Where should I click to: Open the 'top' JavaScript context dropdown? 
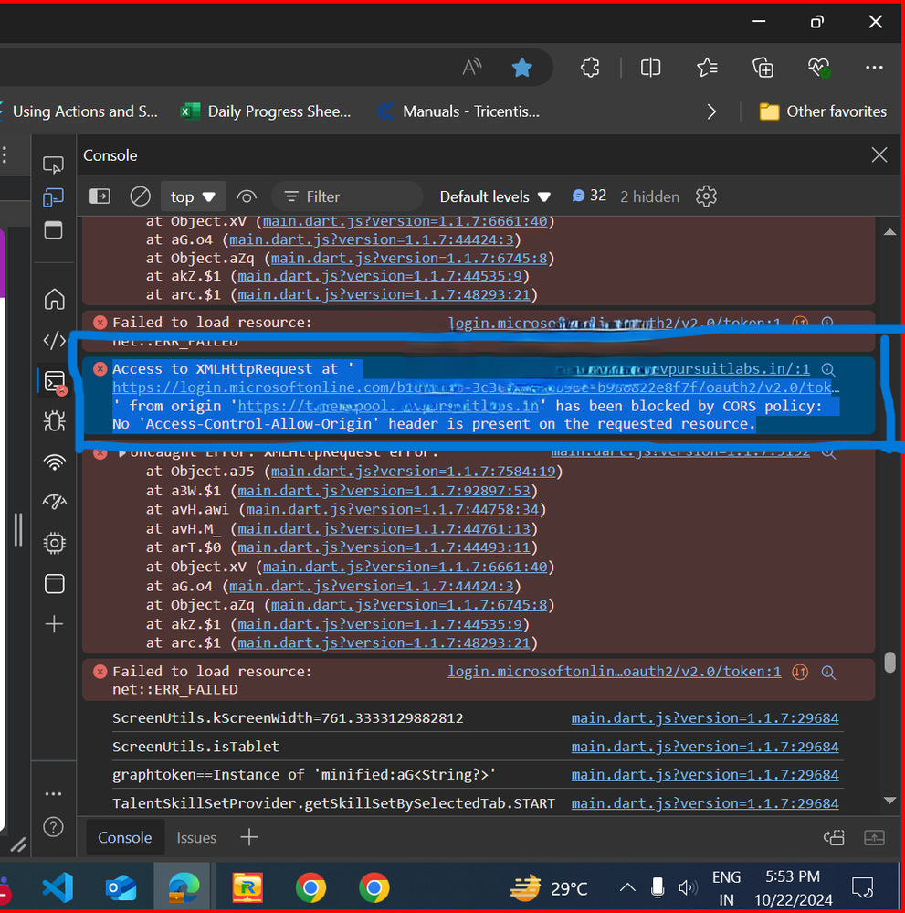click(192, 196)
